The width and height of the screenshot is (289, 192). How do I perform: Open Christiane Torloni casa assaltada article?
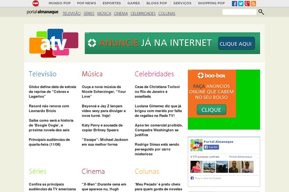tap(157, 92)
